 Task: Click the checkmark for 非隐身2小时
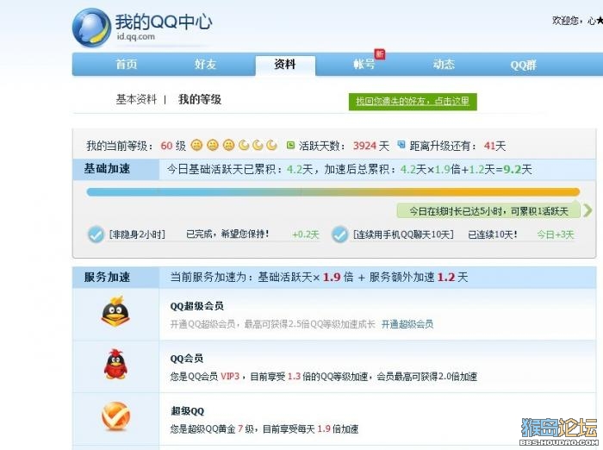[96, 234]
